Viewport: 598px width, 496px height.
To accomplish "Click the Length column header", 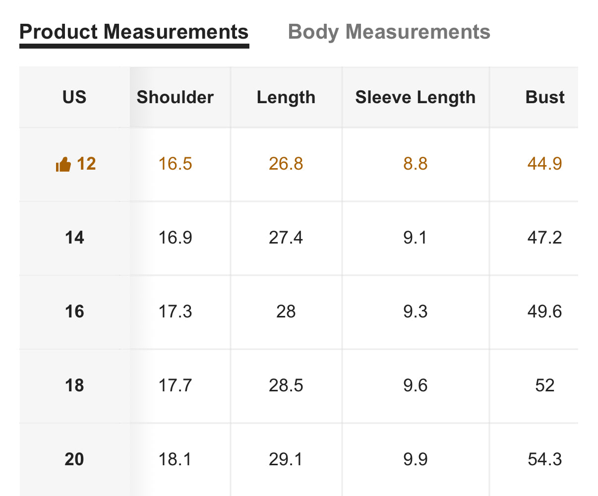I will coord(286,98).
